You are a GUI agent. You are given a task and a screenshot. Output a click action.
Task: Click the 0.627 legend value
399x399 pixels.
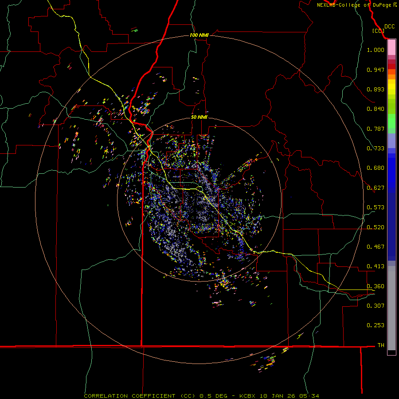coord(376,188)
